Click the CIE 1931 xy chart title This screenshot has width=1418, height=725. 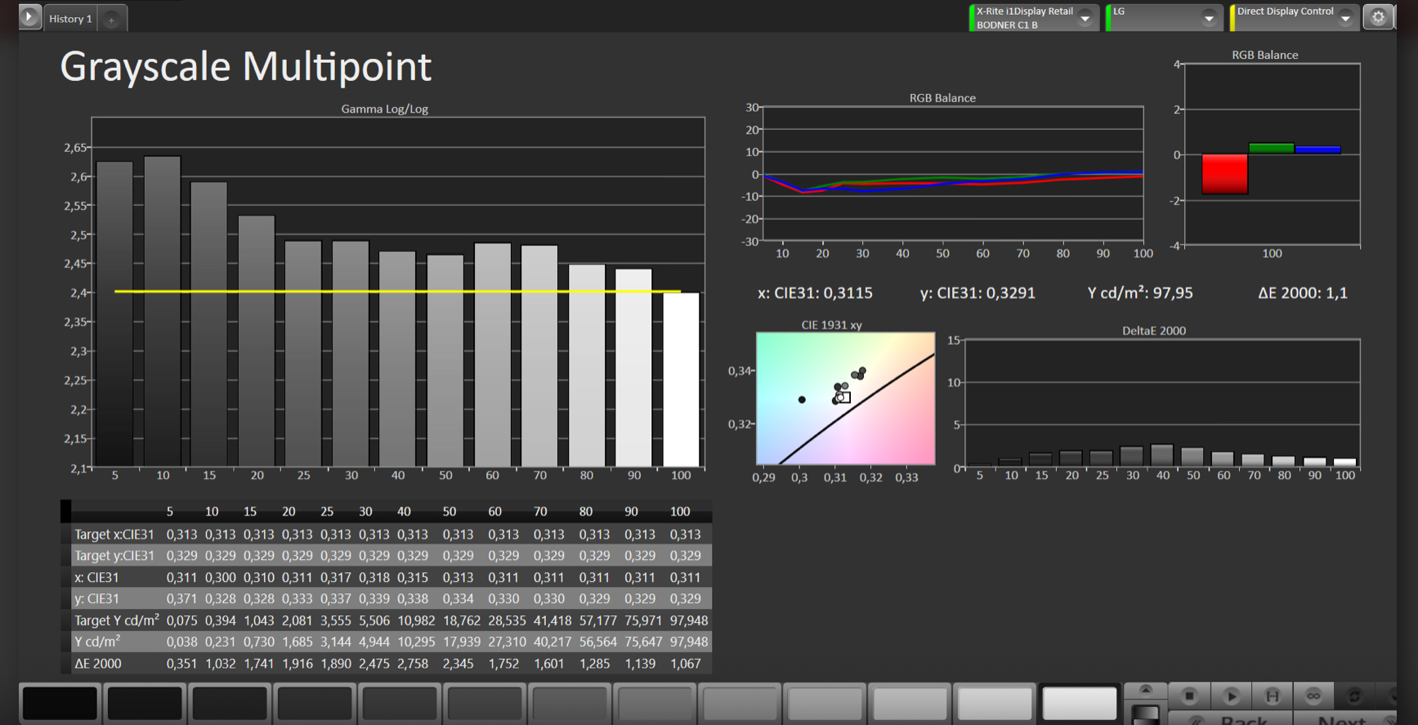[x=831, y=324]
